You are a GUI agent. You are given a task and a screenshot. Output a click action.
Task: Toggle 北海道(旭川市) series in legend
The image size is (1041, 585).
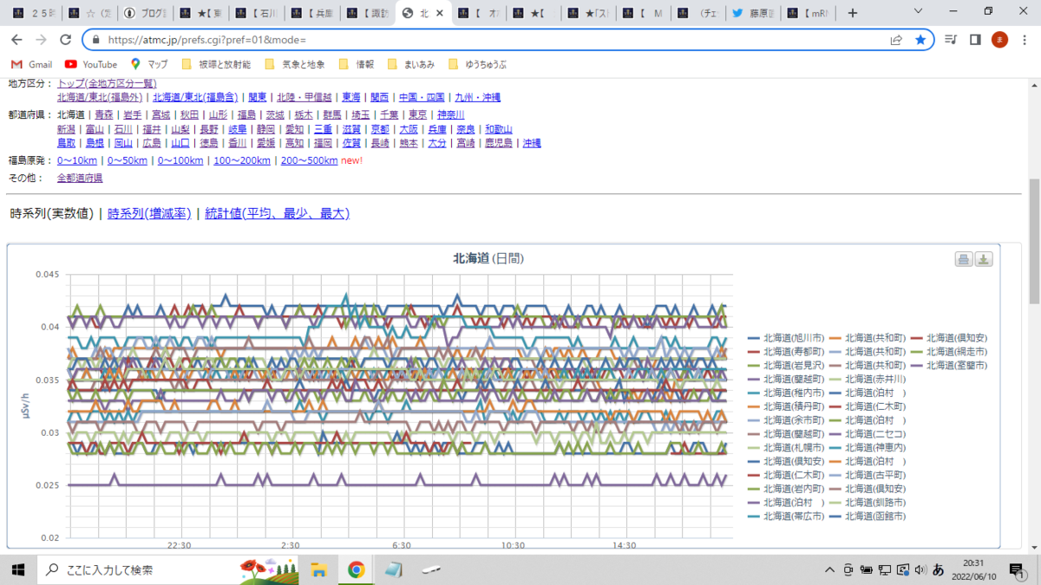[786, 337]
